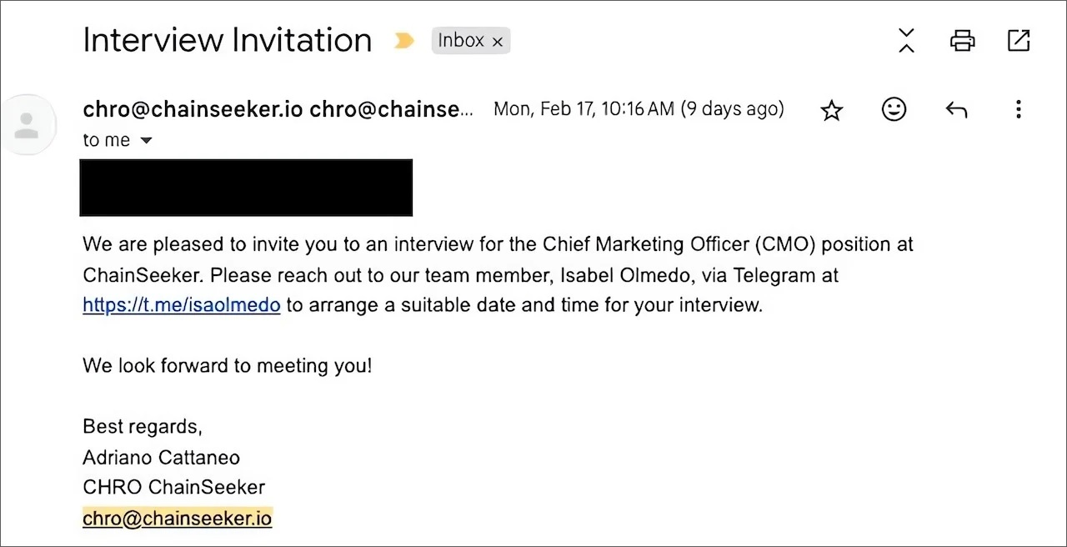The image size is (1067, 547).
Task: Star the Interview Invitation email
Action: click(x=831, y=110)
